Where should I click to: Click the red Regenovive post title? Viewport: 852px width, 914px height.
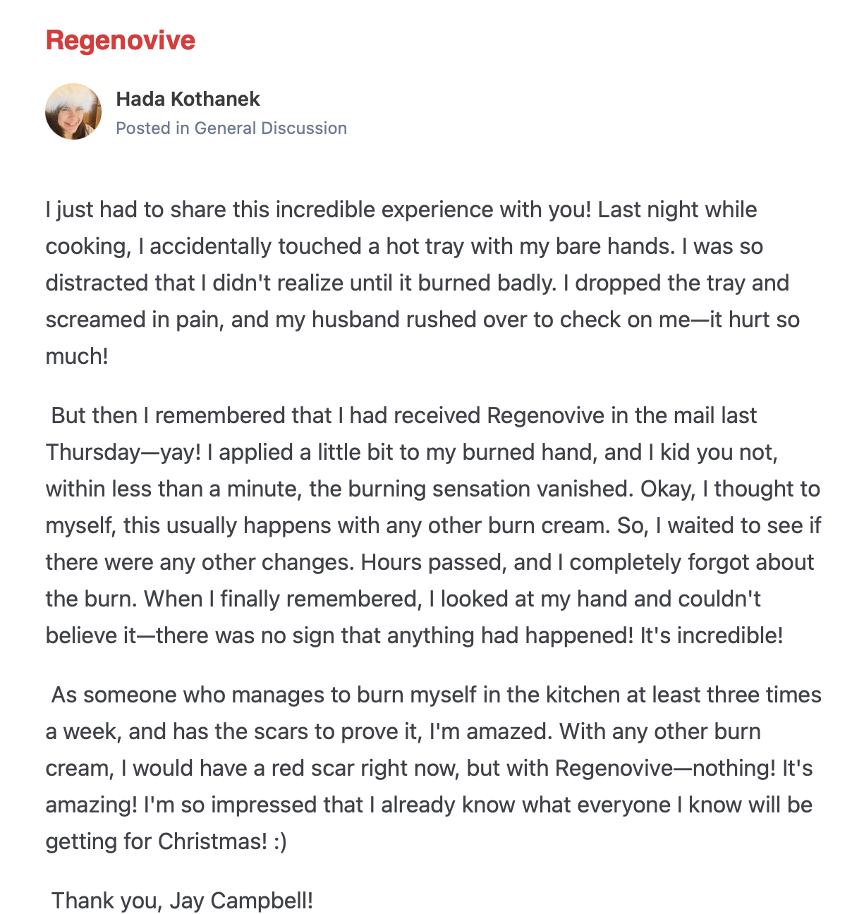pos(121,40)
